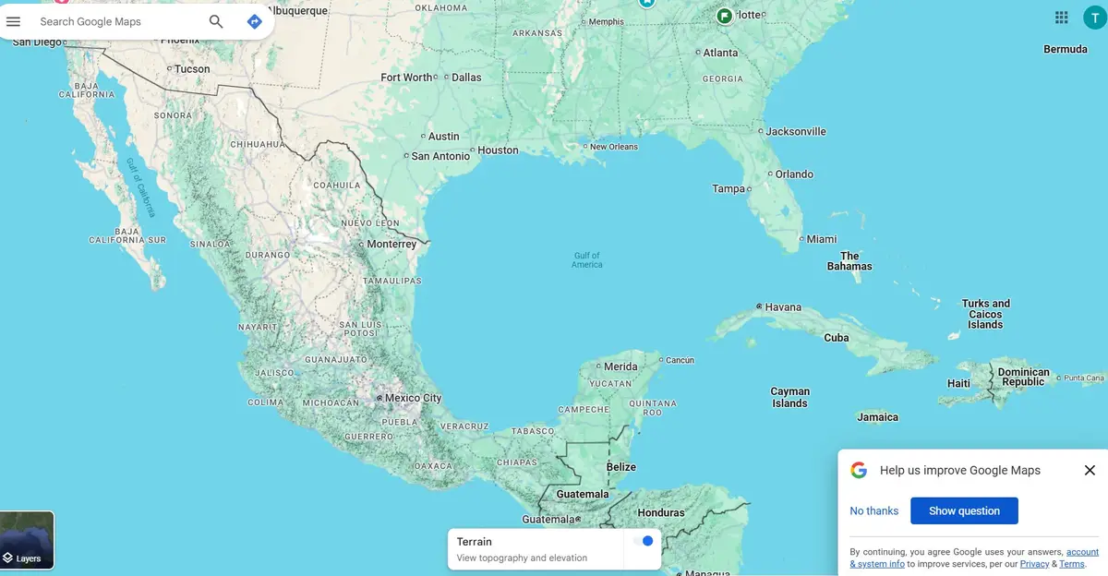Click the Bermuda label
The image size is (1108, 576).
click(1066, 49)
